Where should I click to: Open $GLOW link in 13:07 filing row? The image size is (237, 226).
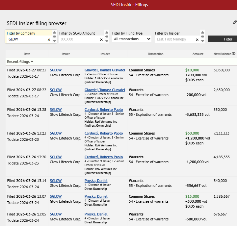coord(56,196)
